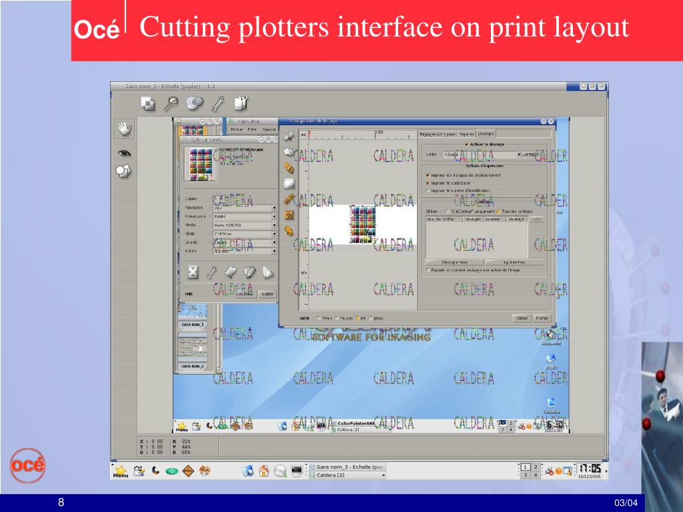This screenshot has width=683, height=512.
Task: Click the layout arrows icon in print dialog
Action: [x=193, y=272]
